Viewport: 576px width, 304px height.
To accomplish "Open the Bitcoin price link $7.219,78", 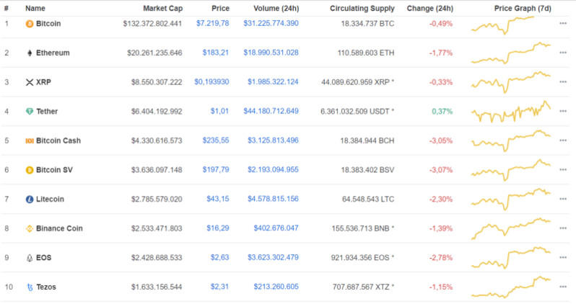I will point(212,23).
